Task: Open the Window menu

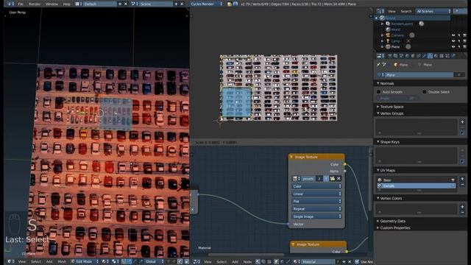Action: (x=52, y=4)
